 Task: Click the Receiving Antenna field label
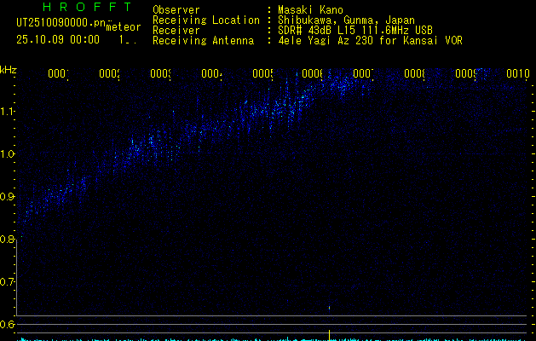coord(205,40)
